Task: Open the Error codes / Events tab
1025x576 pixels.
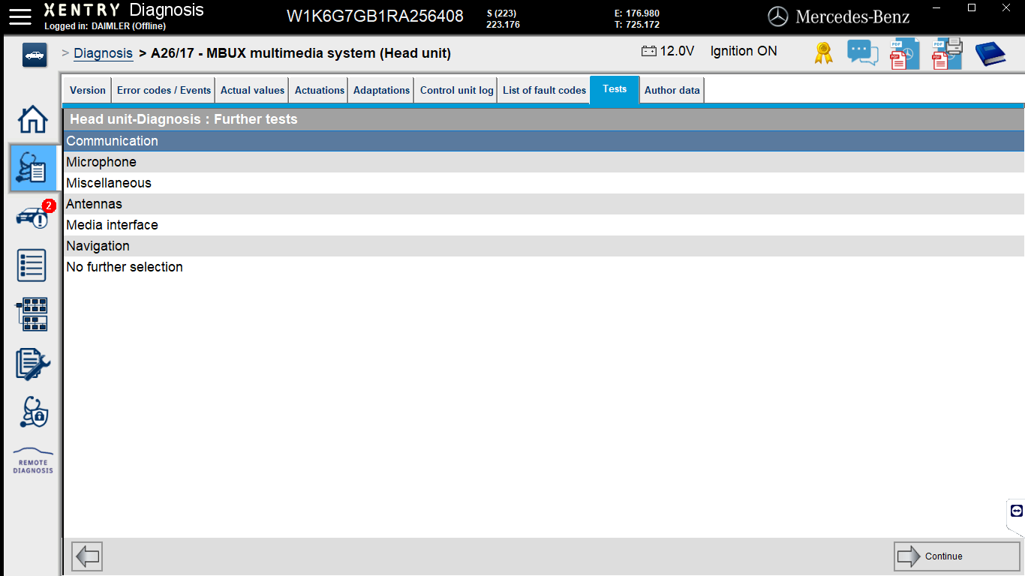Action: pos(163,89)
